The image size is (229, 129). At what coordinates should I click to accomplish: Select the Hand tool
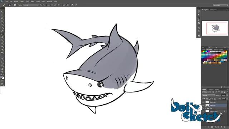[2, 69]
